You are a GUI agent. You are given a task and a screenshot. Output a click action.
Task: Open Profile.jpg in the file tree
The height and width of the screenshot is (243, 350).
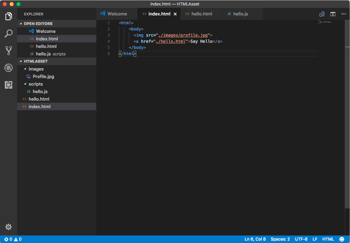point(57,77)
